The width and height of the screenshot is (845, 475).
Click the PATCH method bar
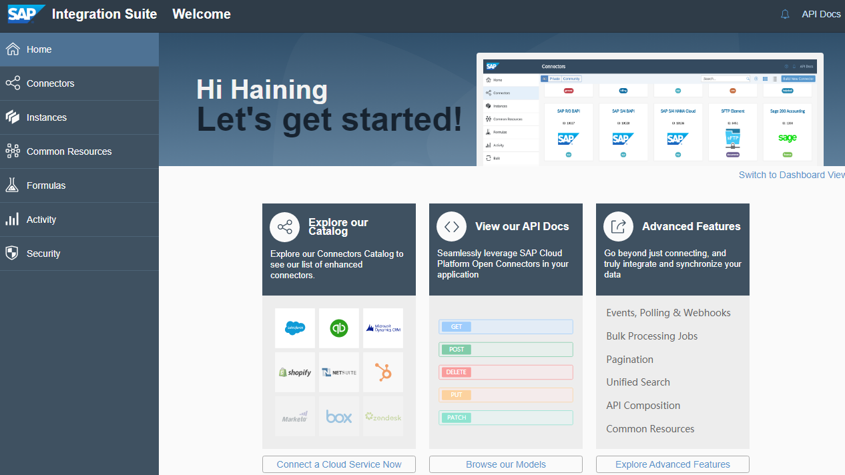(x=506, y=418)
